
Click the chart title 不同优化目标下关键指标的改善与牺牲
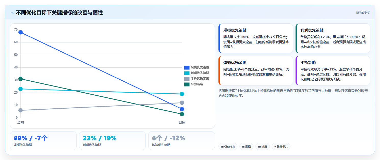pos(59,12)
